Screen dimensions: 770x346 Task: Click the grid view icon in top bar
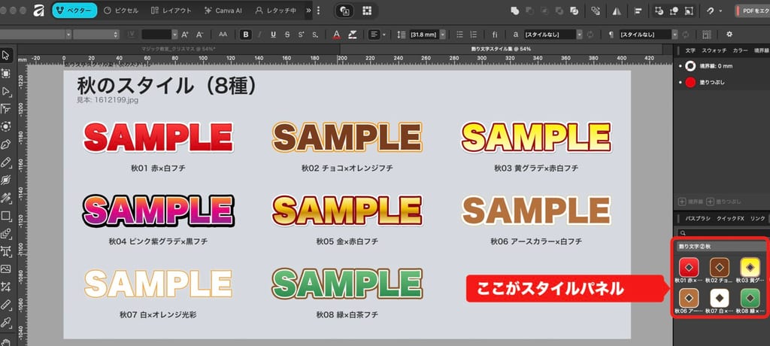pyautogui.click(x=367, y=11)
